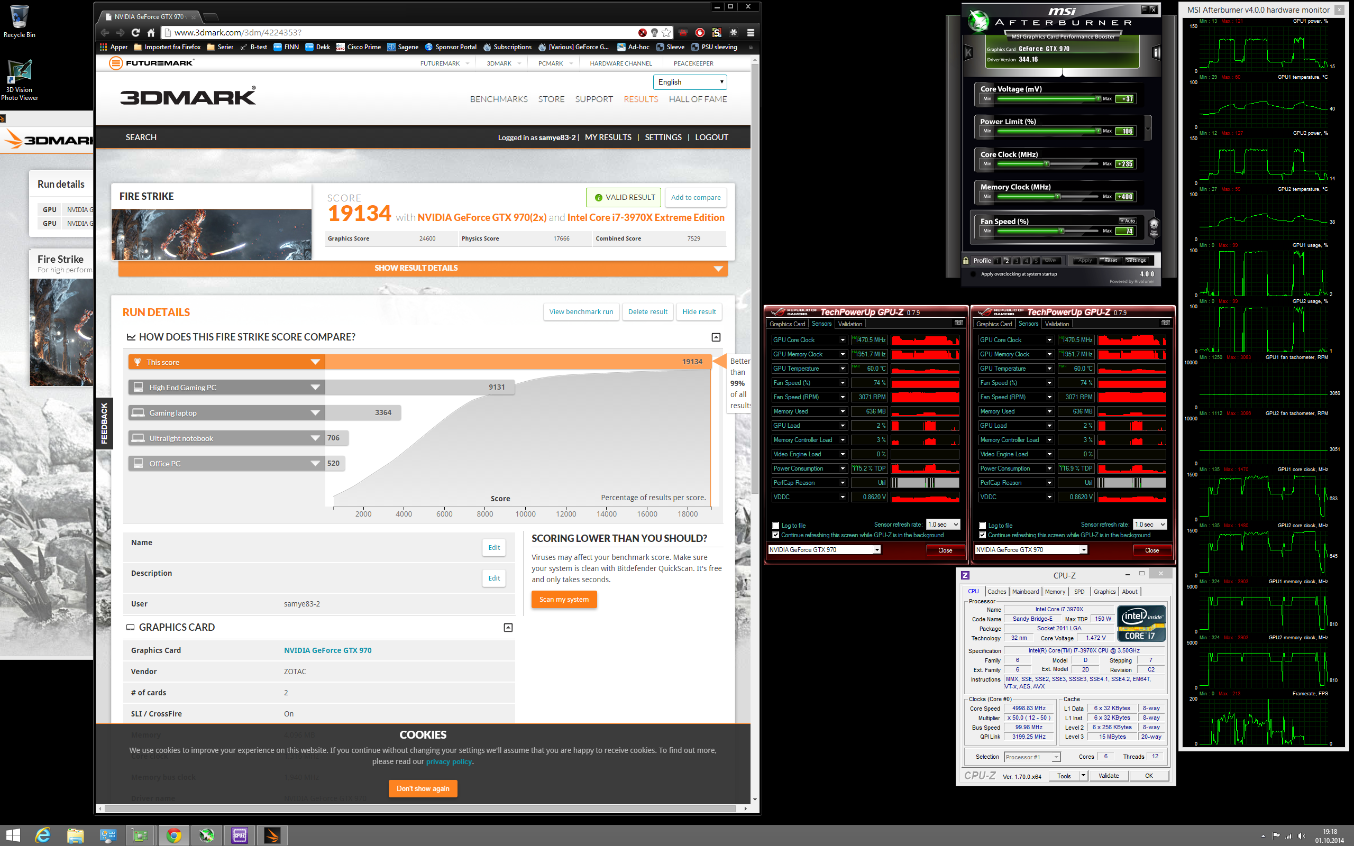Open CPU-Z Processor #1 selection dropdown

pyautogui.click(x=1032, y=757)
